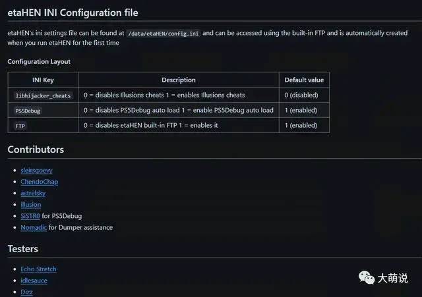Click the Dizz tester link
422x297 pixels.
click(x=27, y=292)
